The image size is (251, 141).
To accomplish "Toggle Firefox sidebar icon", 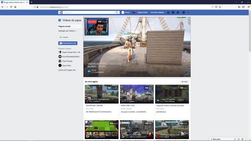I will (243, 7).
